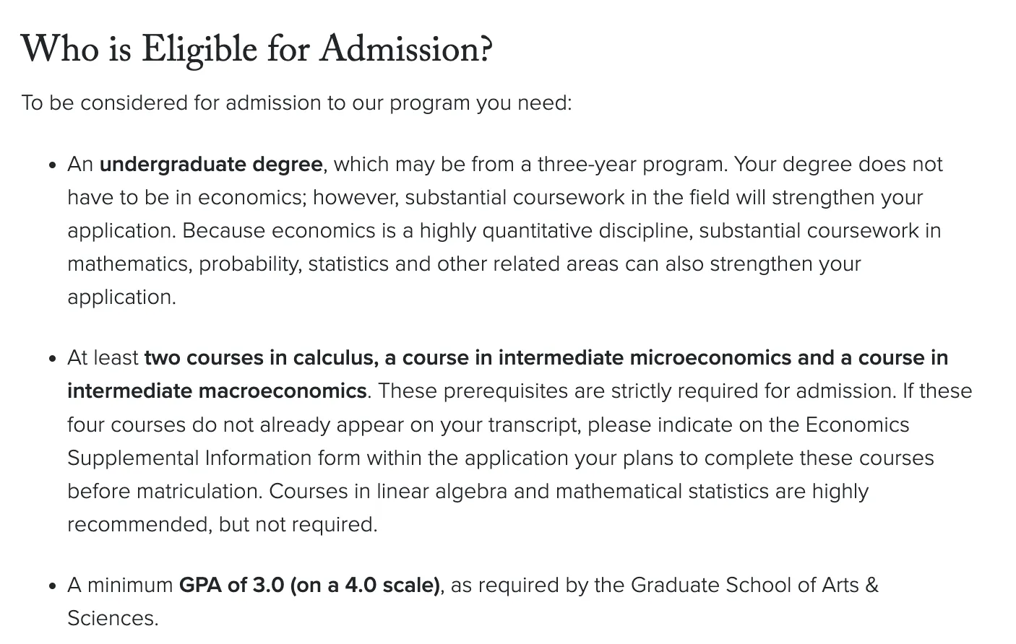Image resolution: width=1016 pixels, height=644 pixels.
Task: Click the bullet point before "A minimum GPA"
Action: (52, 586)
